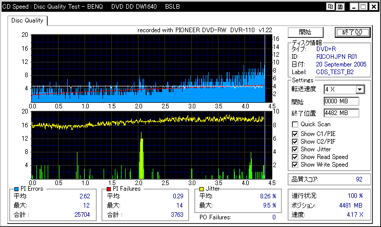Click the PI Errors maximum 12

(x=86, y=206)
